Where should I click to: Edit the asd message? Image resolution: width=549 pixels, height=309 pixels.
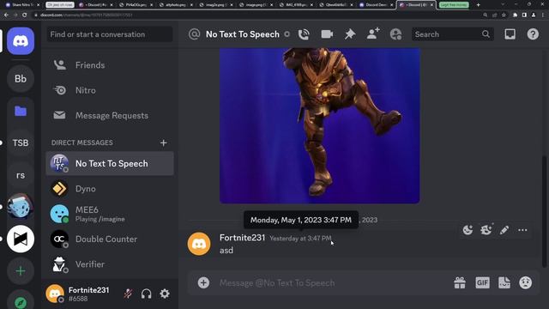click(504, 230)
